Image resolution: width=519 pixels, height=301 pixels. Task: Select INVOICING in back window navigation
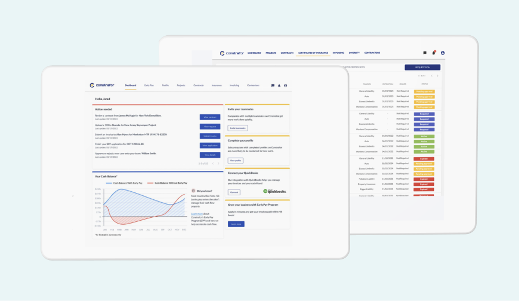pyautogui.click(x=338, y=53)
